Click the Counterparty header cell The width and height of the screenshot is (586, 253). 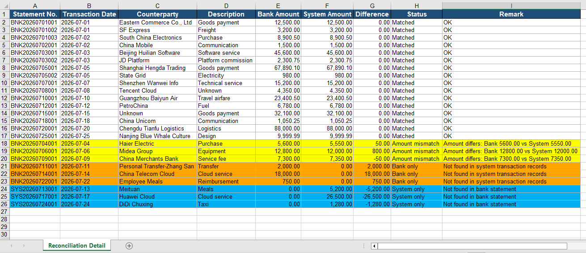[x=157, y=14]
